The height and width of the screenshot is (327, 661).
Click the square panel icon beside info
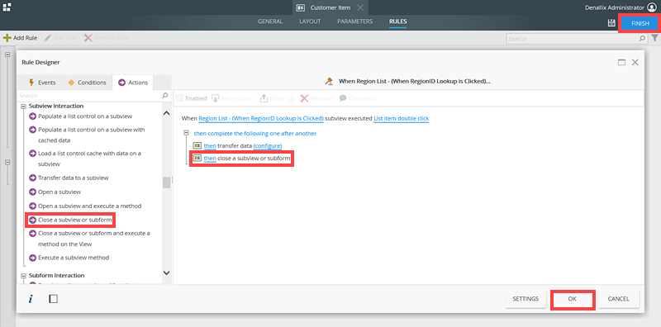[53, 299]
